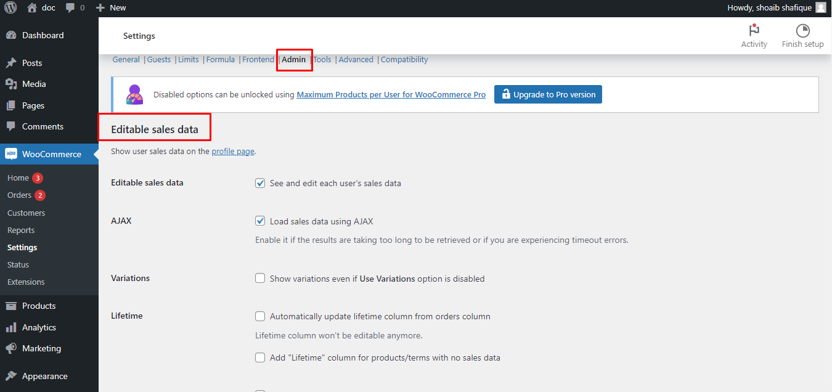Check Add Lifetime column for products option
Screen dimensions: 832x392
(260, 357)
